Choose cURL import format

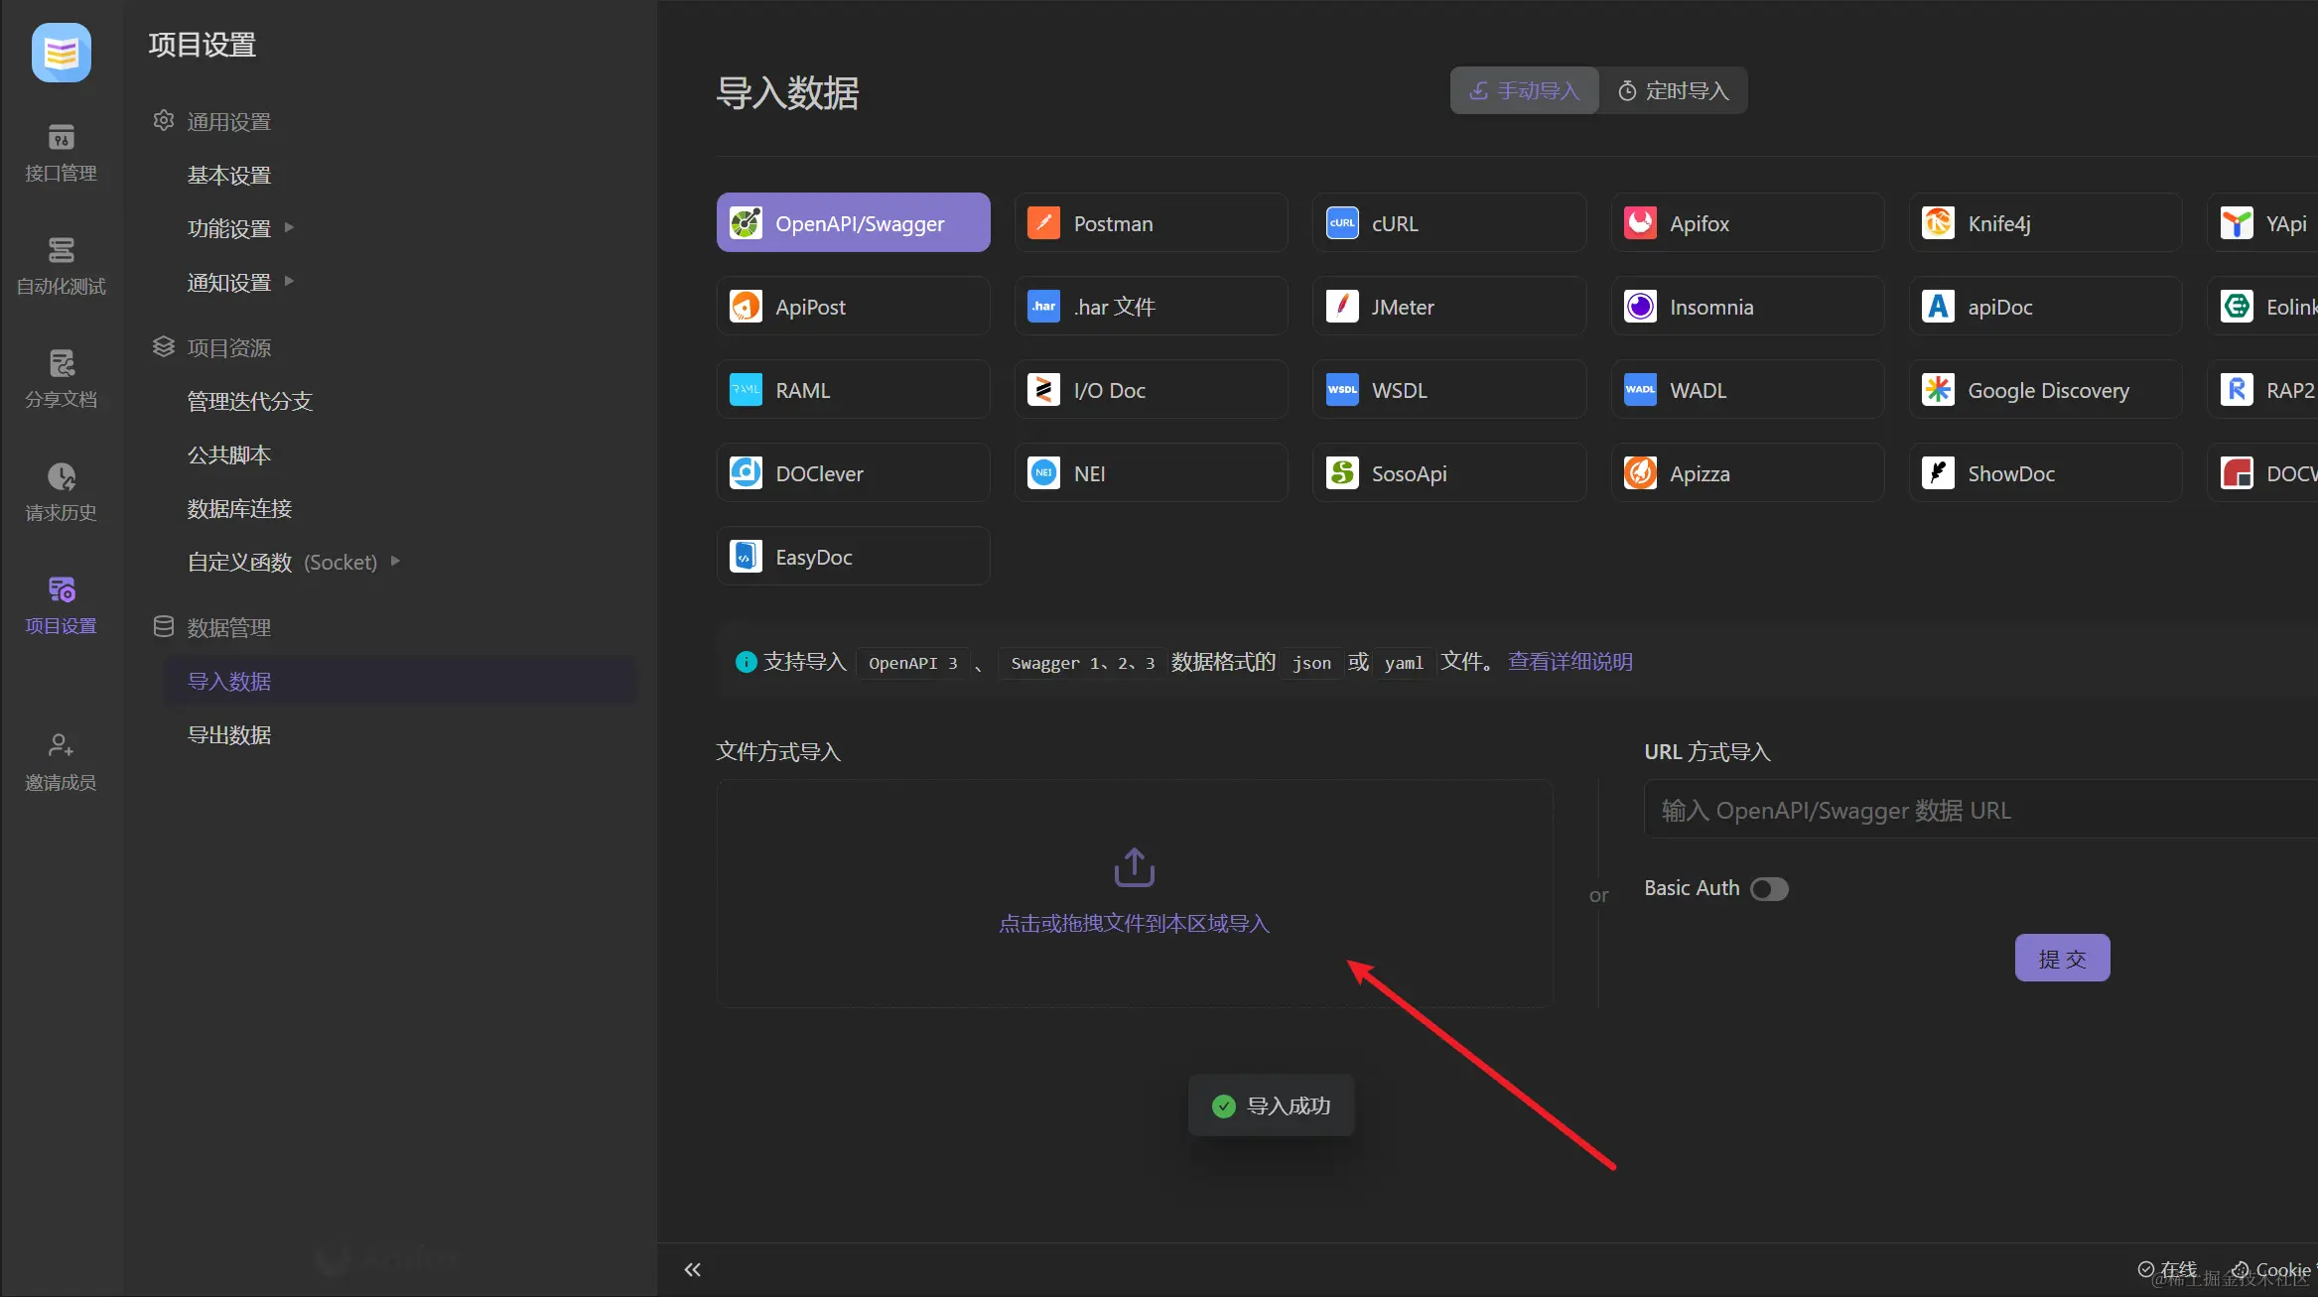(1448, 223)
